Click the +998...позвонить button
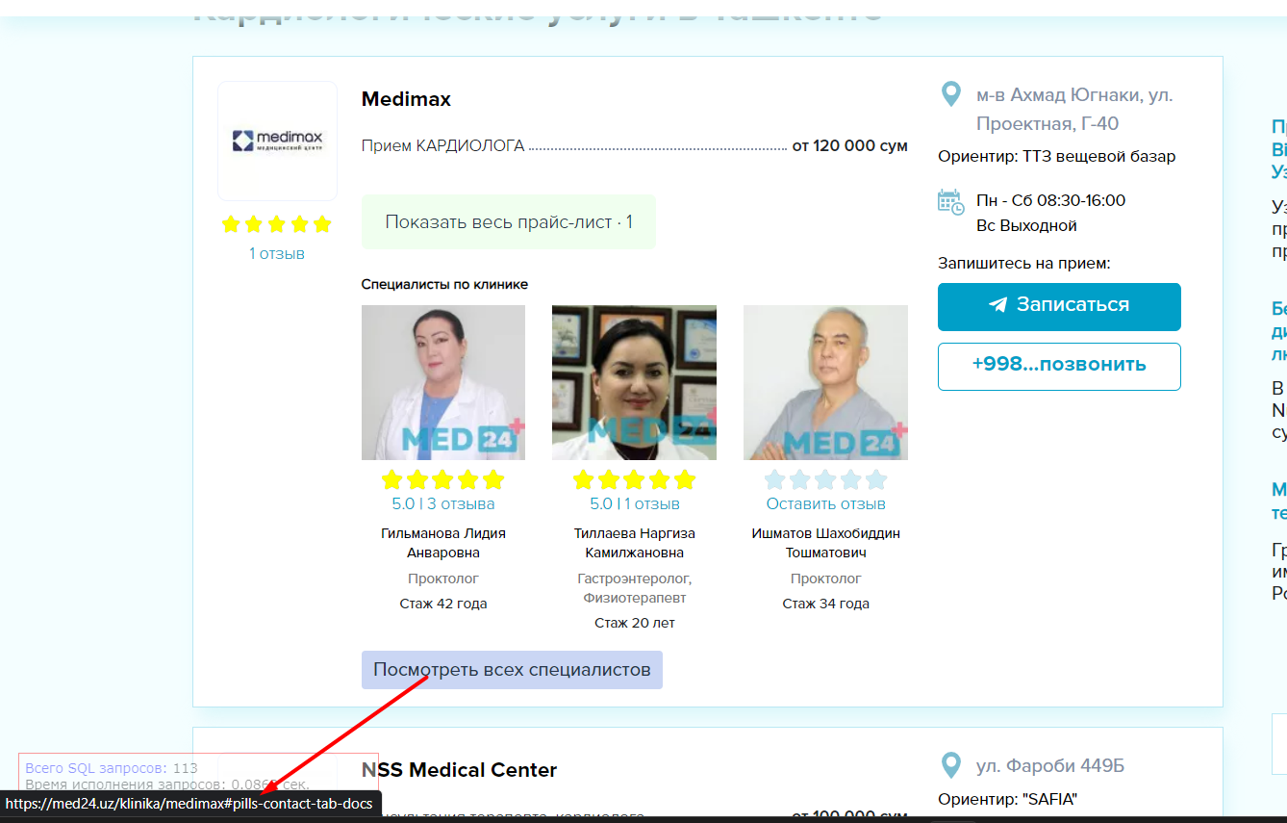This screenshot has height=823, width=1287. (1059, 366)
